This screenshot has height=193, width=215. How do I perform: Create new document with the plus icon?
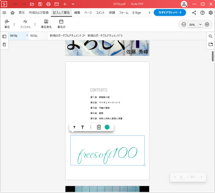click(65, 4)
